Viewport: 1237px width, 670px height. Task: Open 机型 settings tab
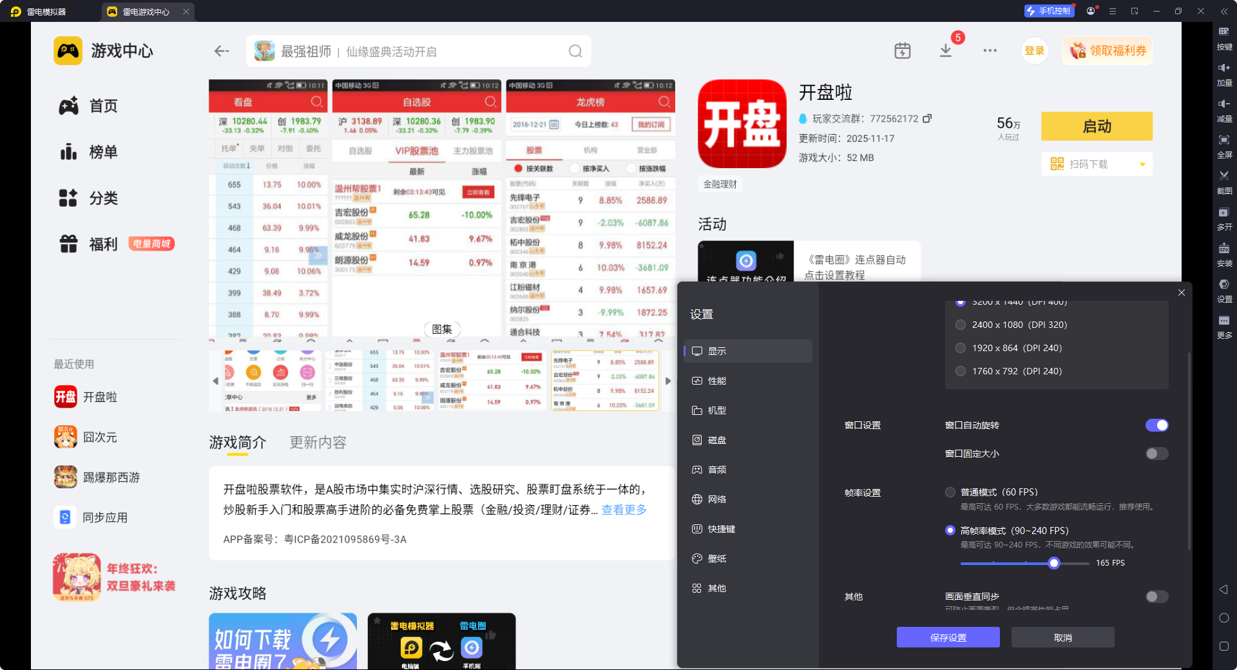[x=748, y=410]
